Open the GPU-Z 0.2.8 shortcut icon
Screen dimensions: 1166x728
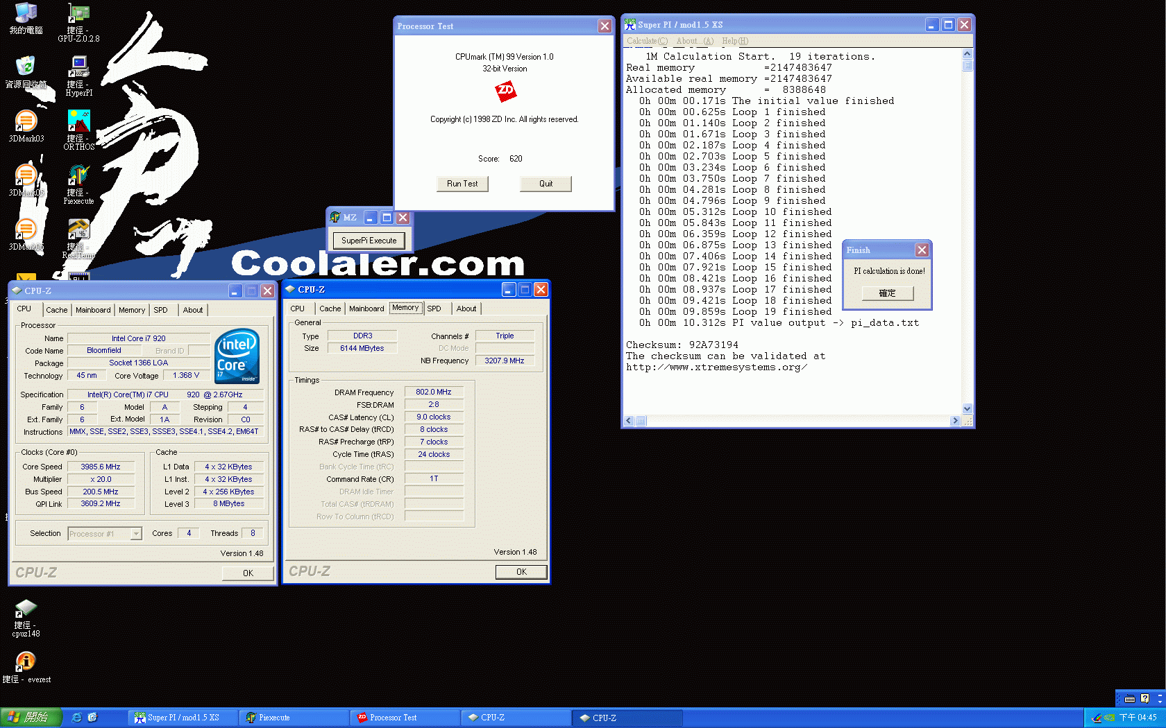pyautogui.click(x=78, y=23)
